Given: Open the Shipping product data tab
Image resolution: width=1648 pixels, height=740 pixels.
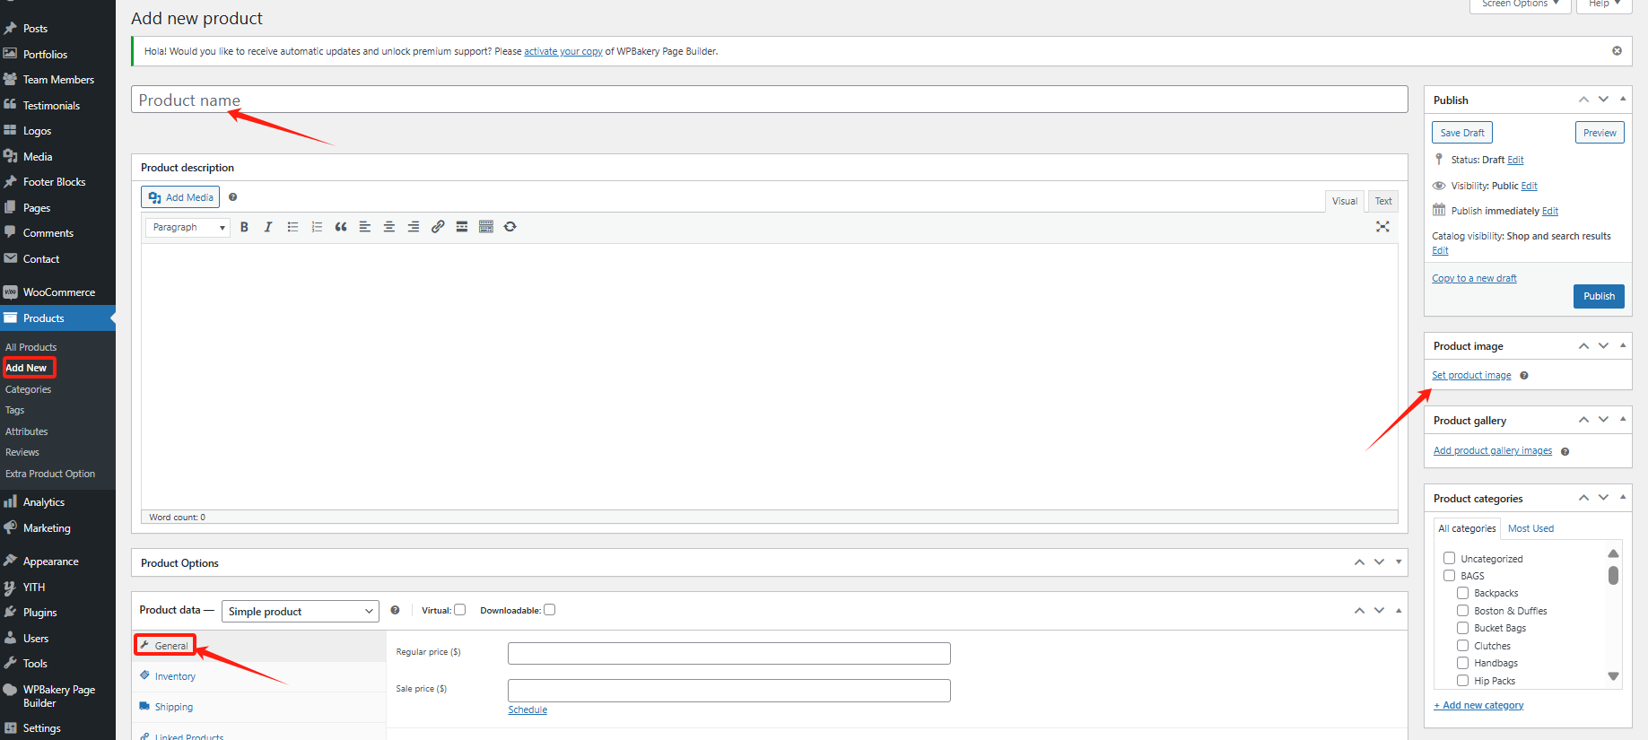Looking at the screenshot, I should tap(173, 707).
